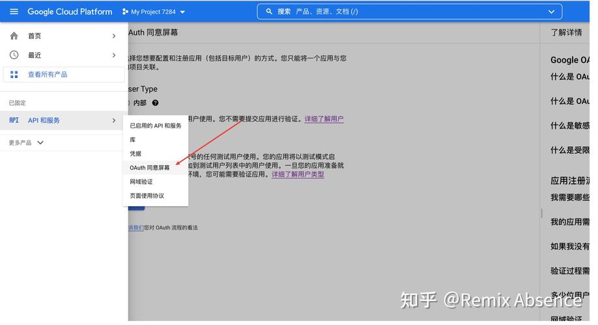Click the API icon in sidebar
This screenshot has height=325, width=598.
pyautogui.click(x=14, y=120)
